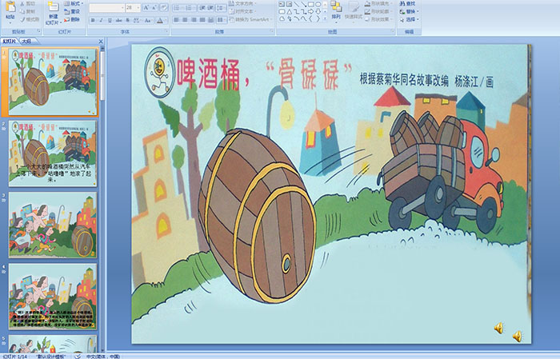The height and width of the screenshot is (359, 560).
Task: Toggle Center text alignment
Action: 185,20
